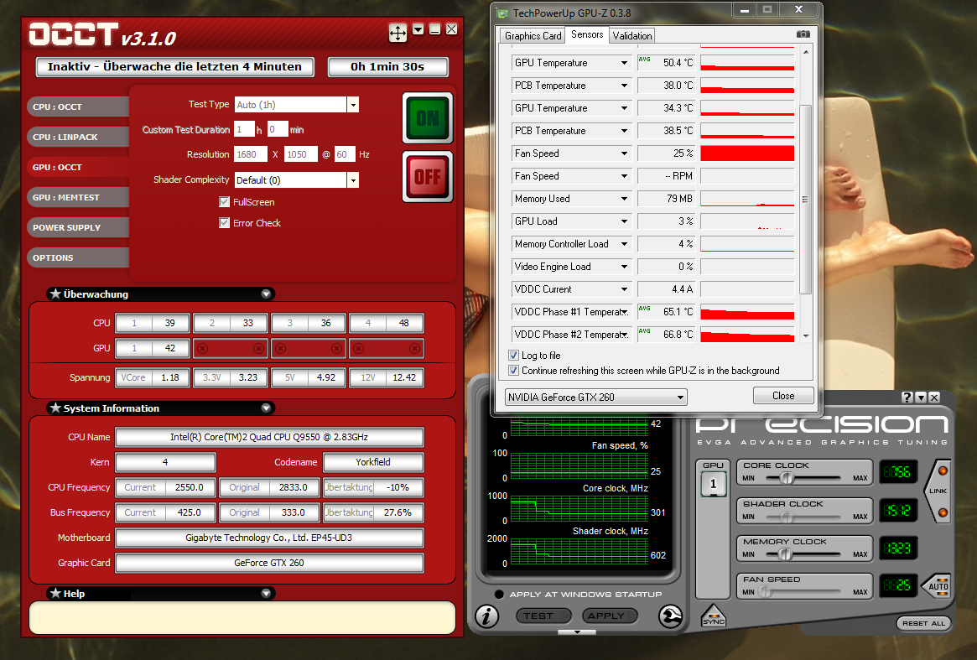Click the GPU-Z title bar app icon
This screenshot has width=977, height=660.
tap(503, 13)
